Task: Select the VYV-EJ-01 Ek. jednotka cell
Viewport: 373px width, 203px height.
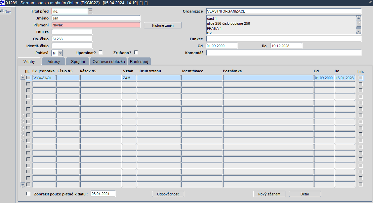Action: pos(44,78)
